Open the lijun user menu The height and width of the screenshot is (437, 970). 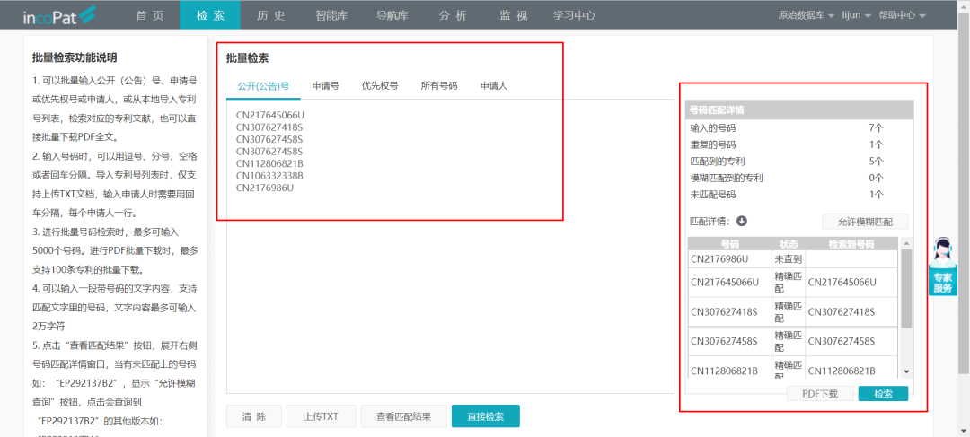(x=857, y=15)
